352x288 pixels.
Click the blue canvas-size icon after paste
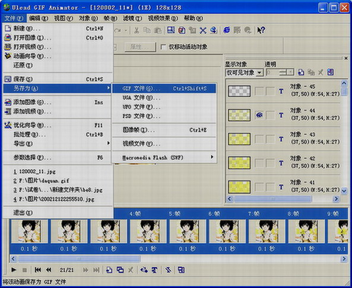click(x=171, y=30)
